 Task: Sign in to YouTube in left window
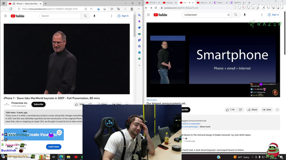[x=123, y=16]
